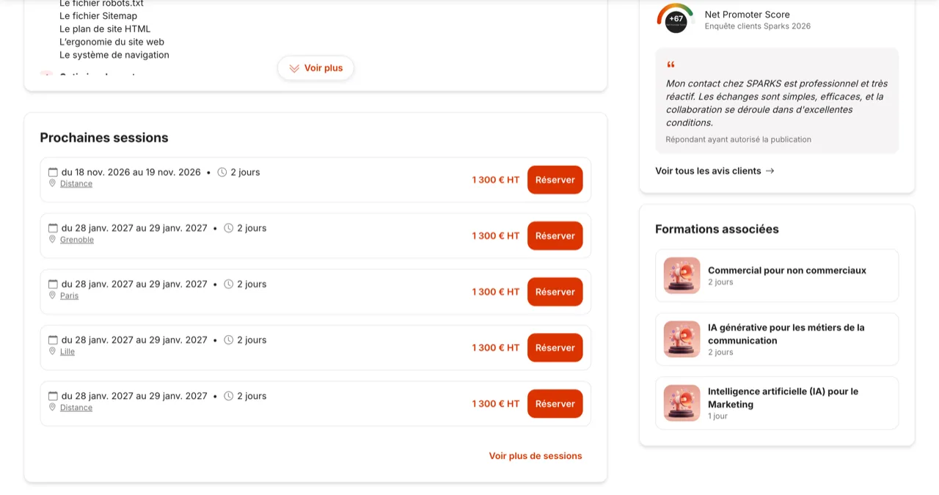The width and height of the screenshot is (939, 495).
Task: Click the orange quotation mark icon in the testimonial
Action: (671, 65)
